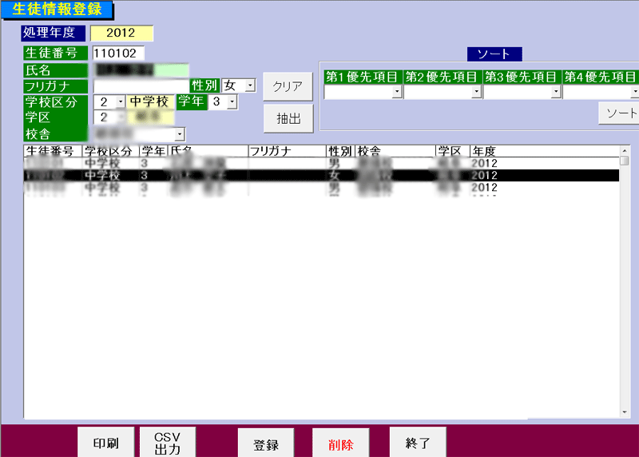Expand the 学区 dropdown
639x457 pixels.
click(121, 117)
